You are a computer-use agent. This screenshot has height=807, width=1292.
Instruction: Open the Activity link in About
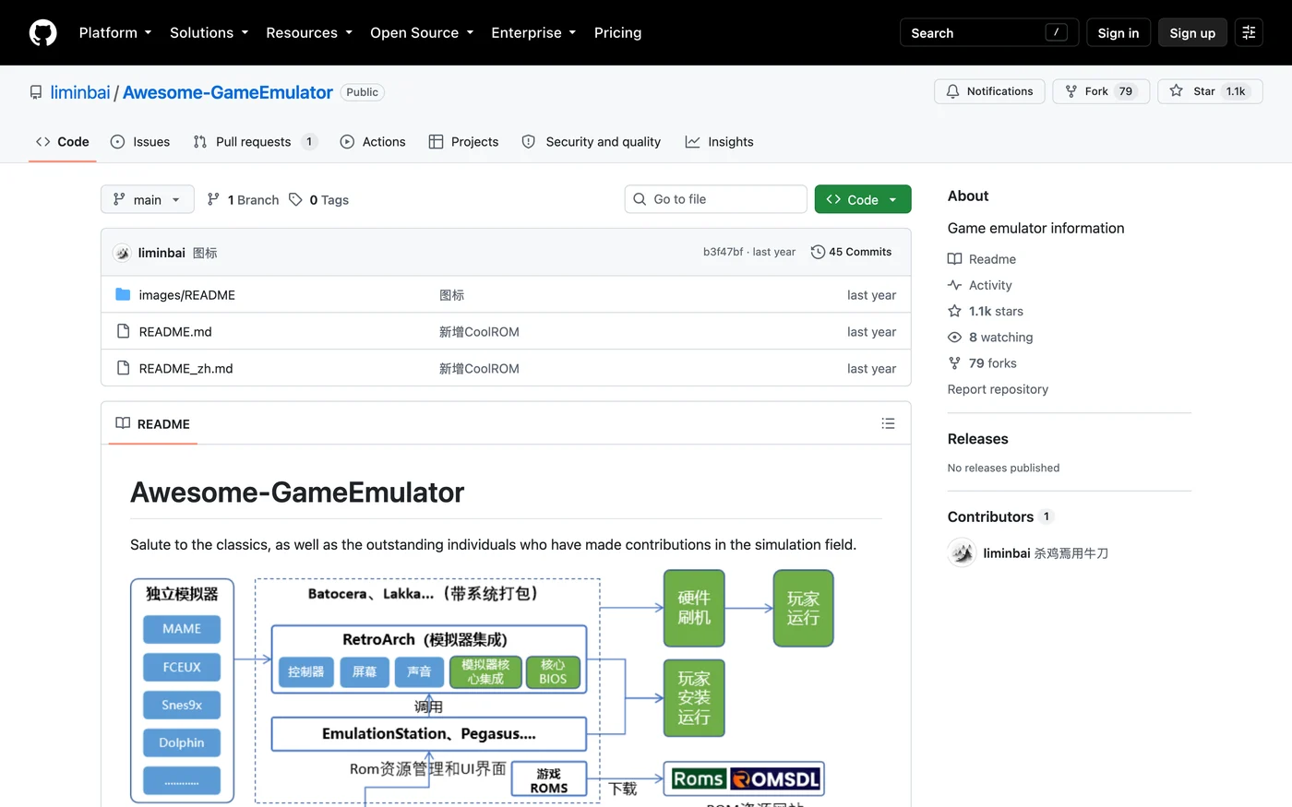click(980, 285)
